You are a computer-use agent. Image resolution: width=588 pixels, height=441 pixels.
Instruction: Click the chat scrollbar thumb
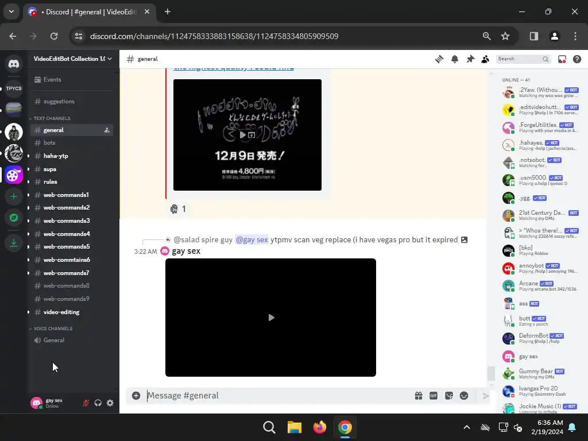click(x=491, y=373)
